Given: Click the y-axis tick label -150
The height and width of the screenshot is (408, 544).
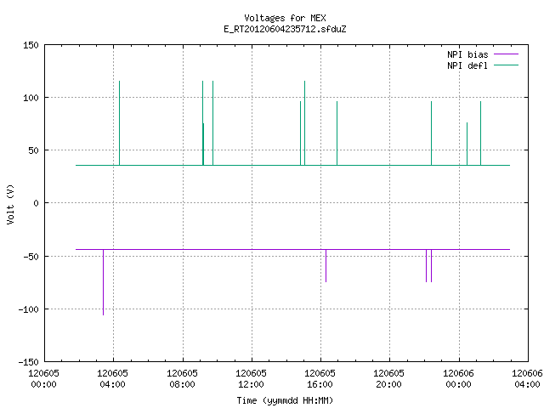Looking at the screenshot, I should tap(28, 362).
